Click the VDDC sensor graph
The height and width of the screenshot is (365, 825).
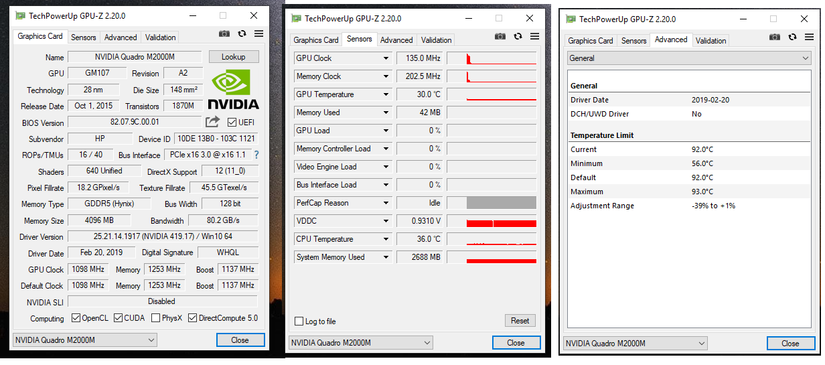492,221
